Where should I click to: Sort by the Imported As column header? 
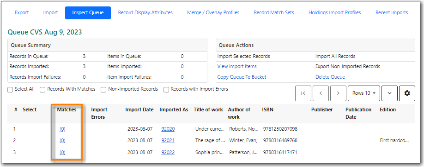[x=174, y=109]
